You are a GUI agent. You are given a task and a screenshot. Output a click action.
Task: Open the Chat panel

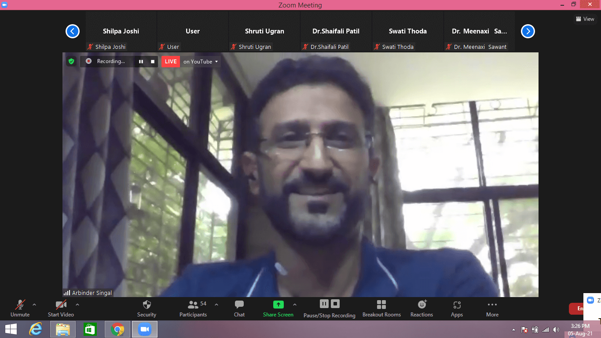tap(239, 308)
